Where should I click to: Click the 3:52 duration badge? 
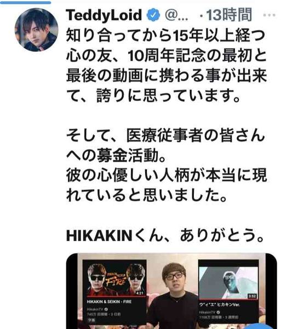point(252,296)
